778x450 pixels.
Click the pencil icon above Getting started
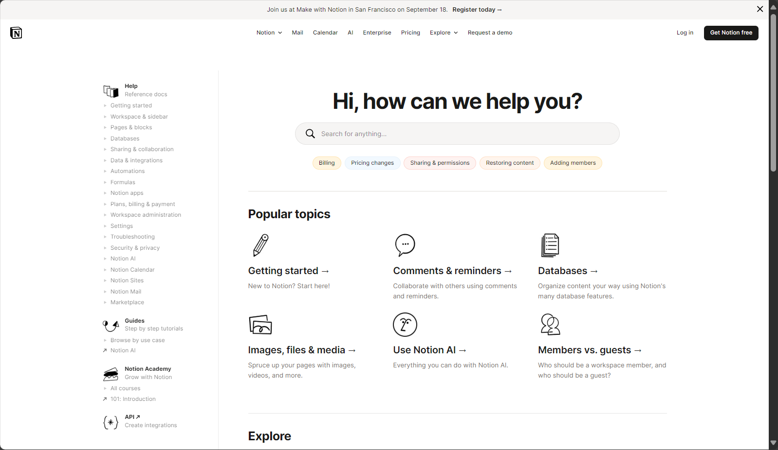pyautogui.click(x=261, y=245)
